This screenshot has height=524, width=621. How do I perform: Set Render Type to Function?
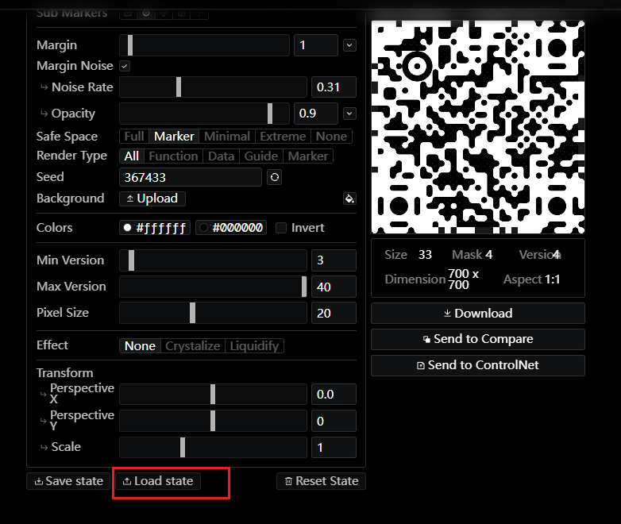pyautogui.click(x=173, y=156)
